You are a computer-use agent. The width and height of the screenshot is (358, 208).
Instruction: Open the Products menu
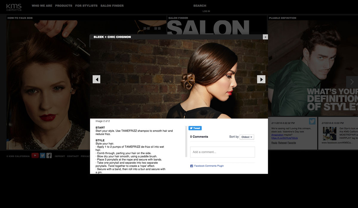point(64,6)
